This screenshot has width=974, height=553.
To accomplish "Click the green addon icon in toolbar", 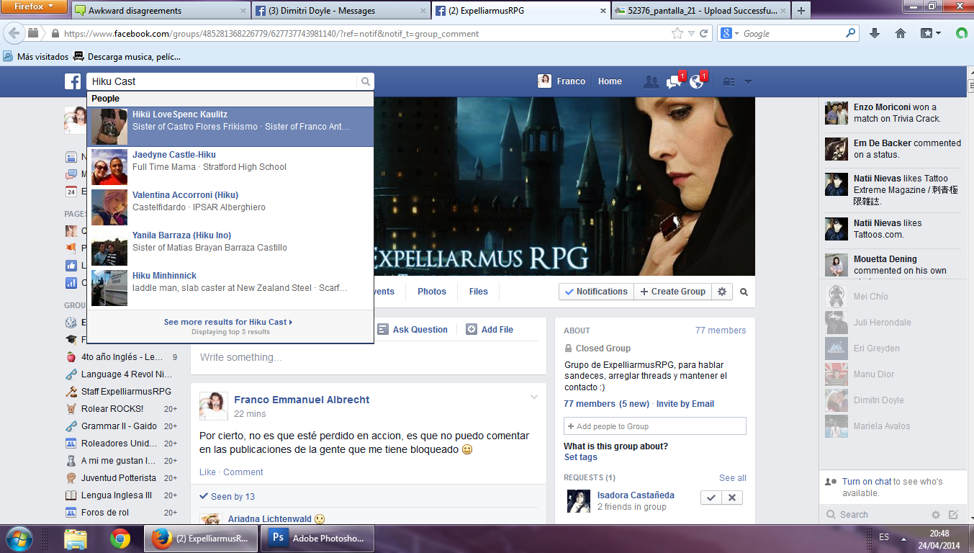I will pos(961,33).
